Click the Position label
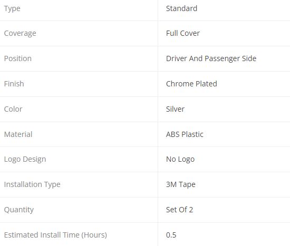 pyautogui.click(x=18, y=58)
